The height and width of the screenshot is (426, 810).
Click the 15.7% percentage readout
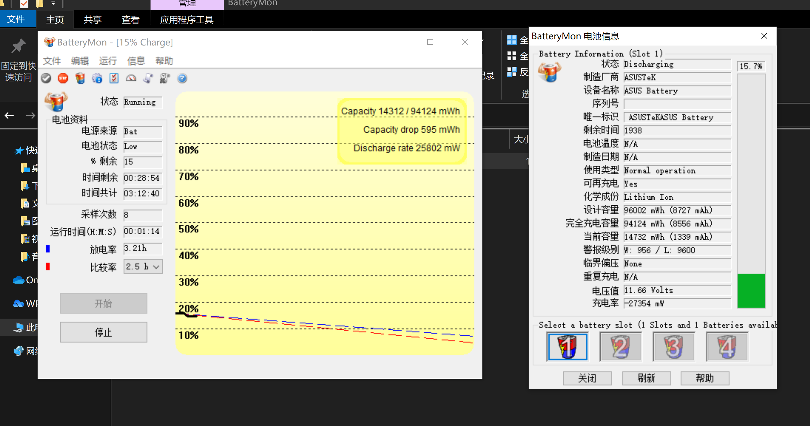pyautogui.click(x=751, y=66)
